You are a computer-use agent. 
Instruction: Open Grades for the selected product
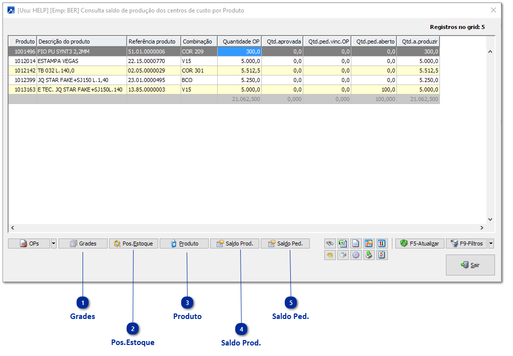coord(83,243)
